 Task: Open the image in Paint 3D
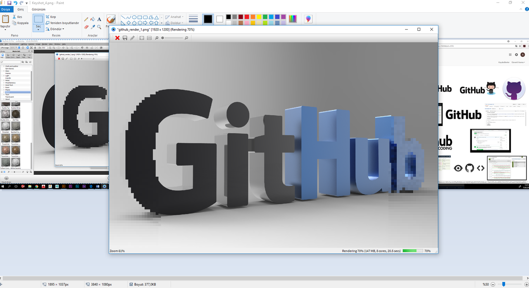pos(308,19)
